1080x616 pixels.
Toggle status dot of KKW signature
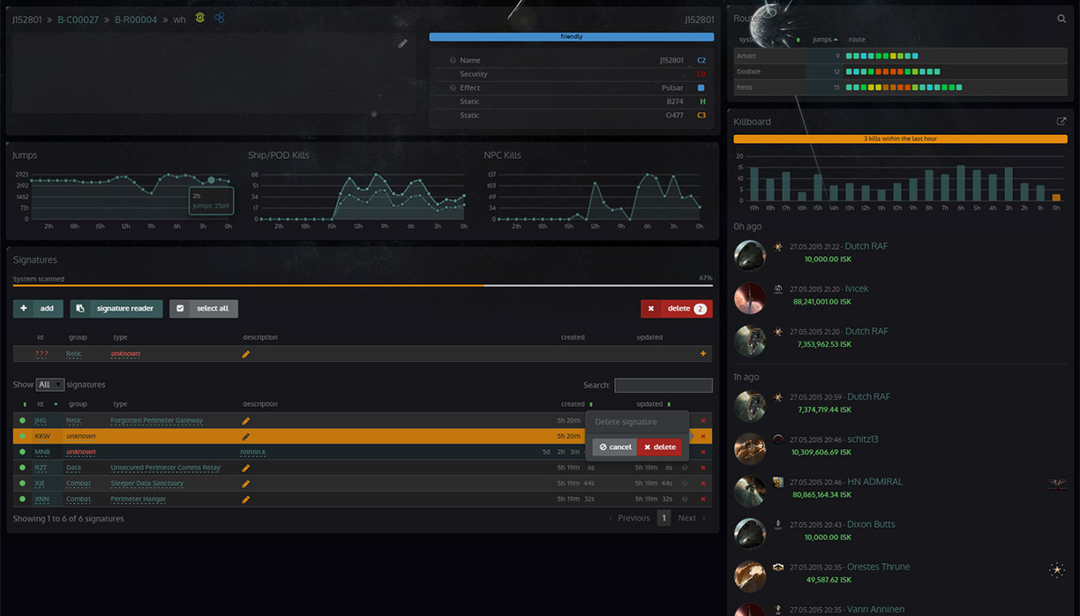pyautogui.click(x=23, y=436)
